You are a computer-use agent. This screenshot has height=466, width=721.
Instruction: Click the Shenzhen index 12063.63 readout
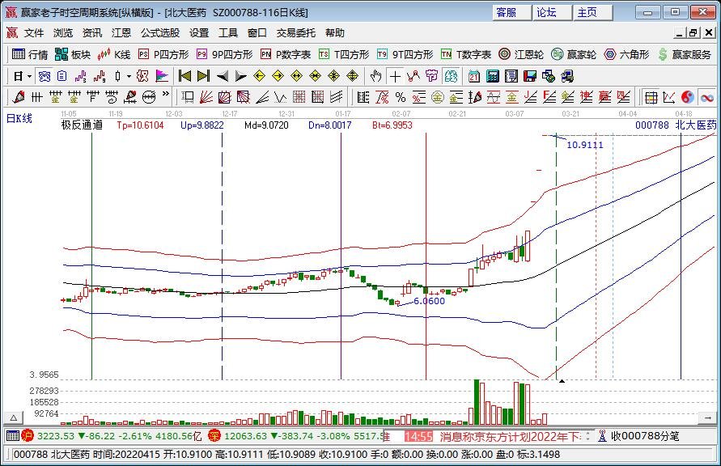point(245,436)
